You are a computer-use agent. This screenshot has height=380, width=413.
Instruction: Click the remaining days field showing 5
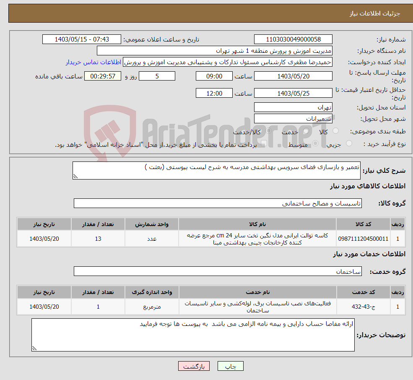(157, 76)
